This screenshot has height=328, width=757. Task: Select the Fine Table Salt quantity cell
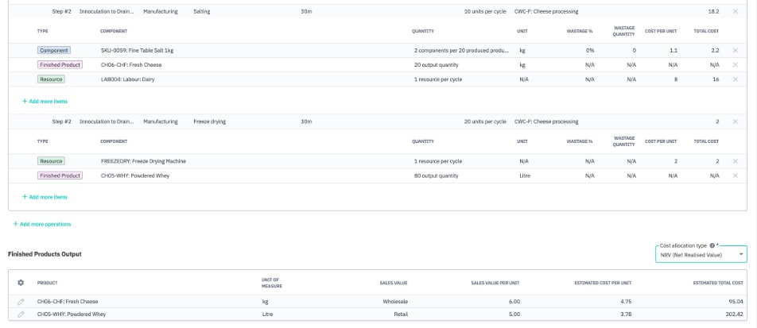point(461,50)
